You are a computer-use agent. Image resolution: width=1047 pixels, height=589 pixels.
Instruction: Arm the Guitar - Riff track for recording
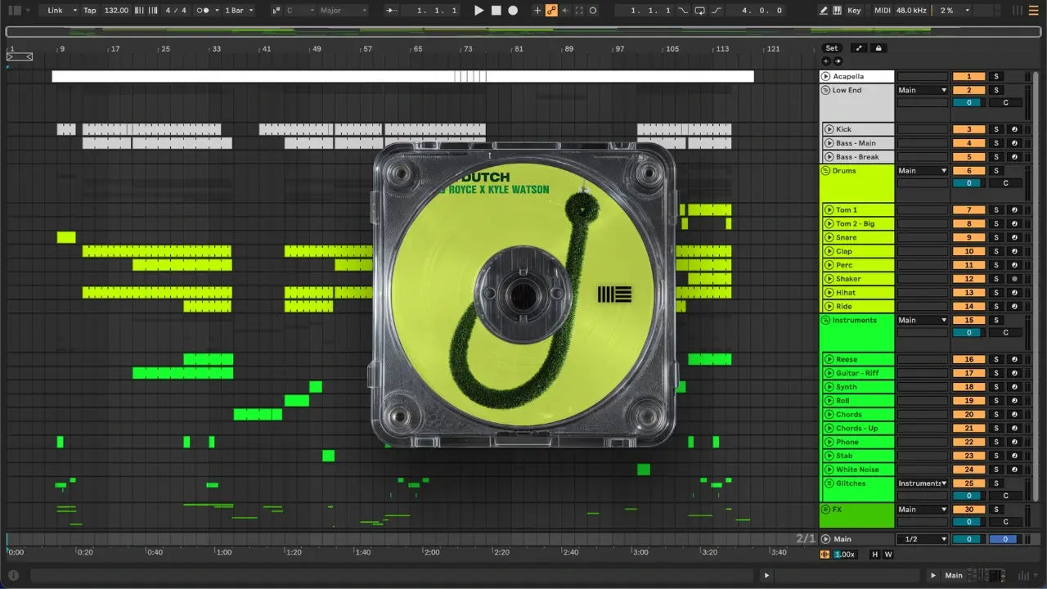pyautogui.click(x=1014, y=373)
